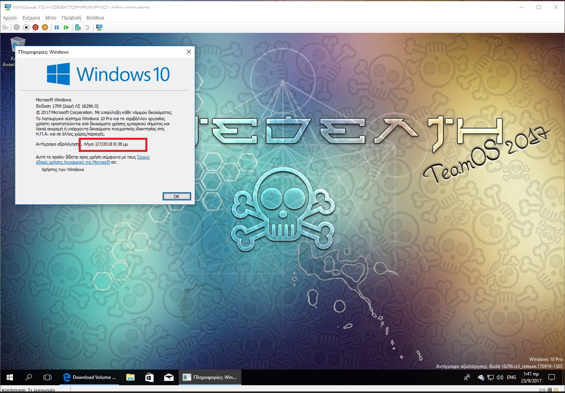Select Πληροφορίες: Win... taskbar button
Image resolution: width=565 pixels, height=393 pixels.
[x=210, y=377]
